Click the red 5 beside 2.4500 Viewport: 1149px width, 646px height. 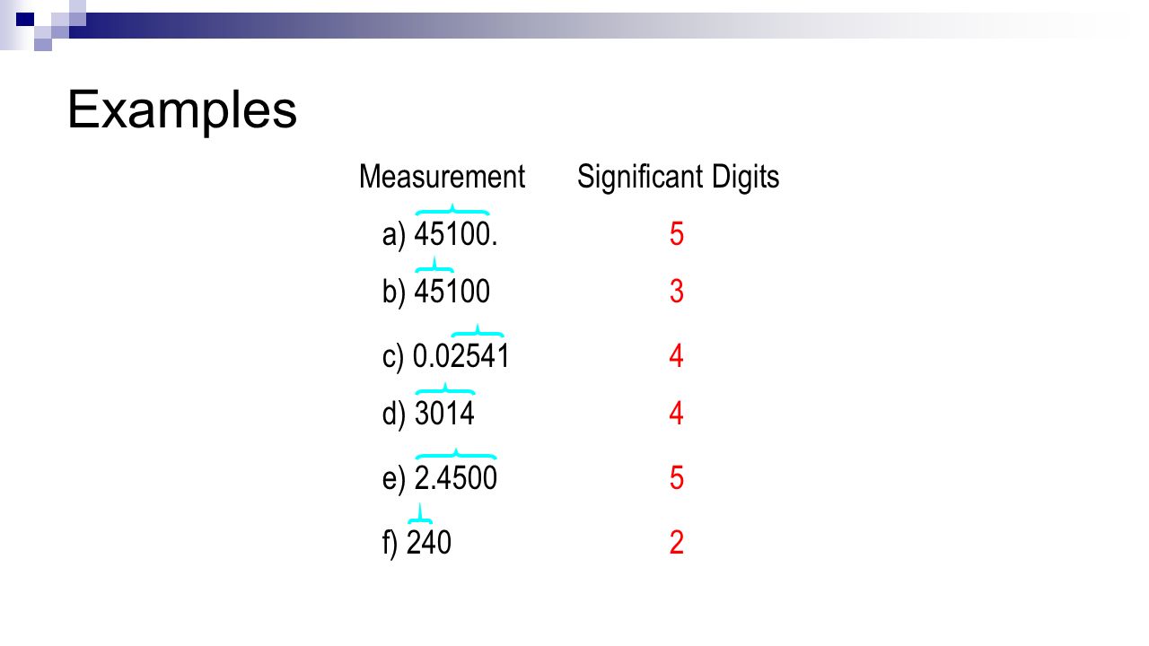[x=677, y=478]
